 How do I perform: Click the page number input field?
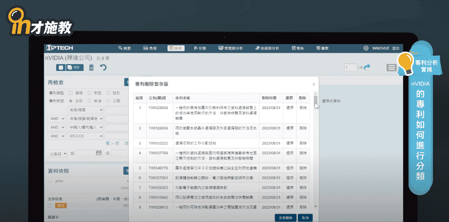click(x=352, y=67)
